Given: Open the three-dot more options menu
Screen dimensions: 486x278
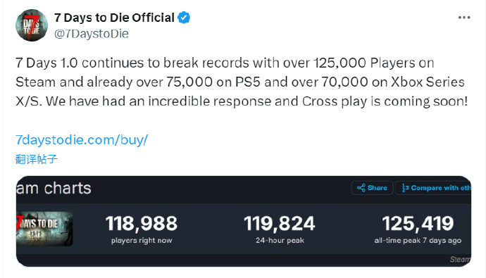Looking at the screenshot, I should coord(464,18).
